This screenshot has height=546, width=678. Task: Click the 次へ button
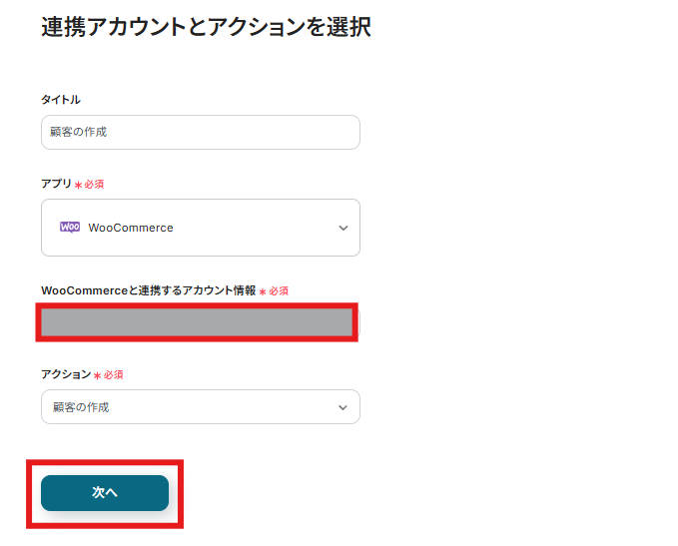point(105,492)
